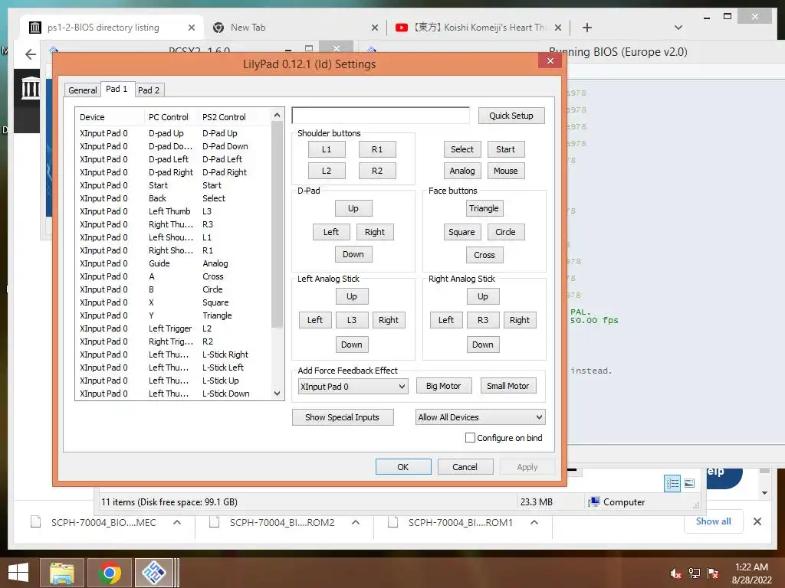This screenshot has height=588, width=785.
Task: Switch to large icons view in explorer
Action: pos(689,483)
